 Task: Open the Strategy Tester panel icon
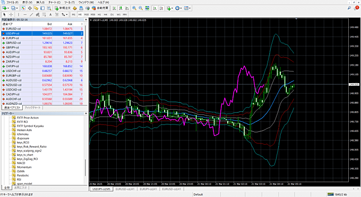49,8
